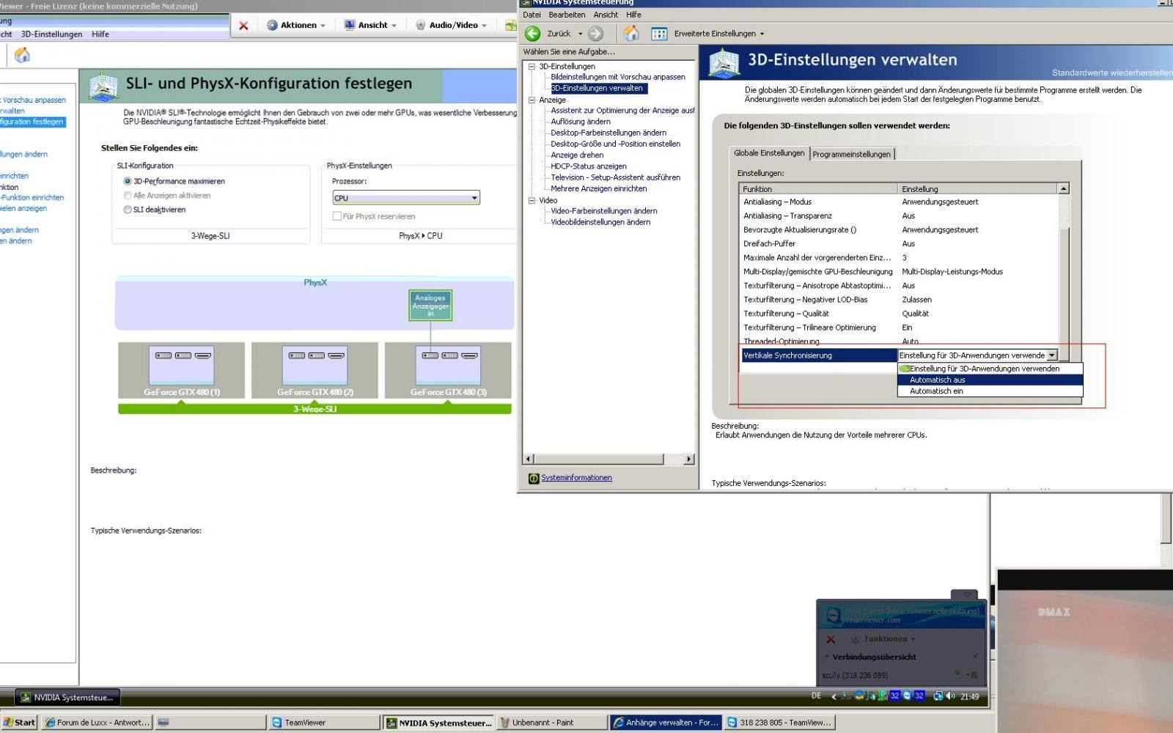Open Forum de Luxx taskbar button

(x=97, y=723)
